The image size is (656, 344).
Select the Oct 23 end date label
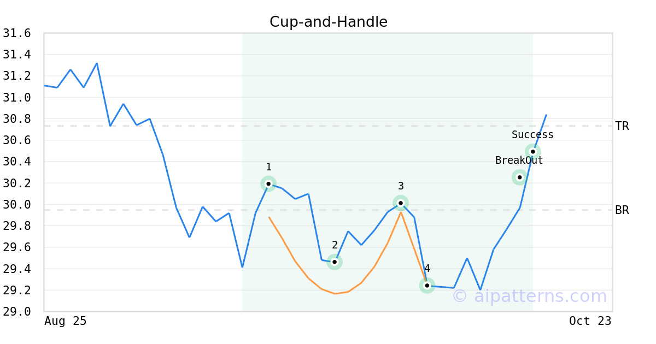pyautogui.click(x=590, y=321)
